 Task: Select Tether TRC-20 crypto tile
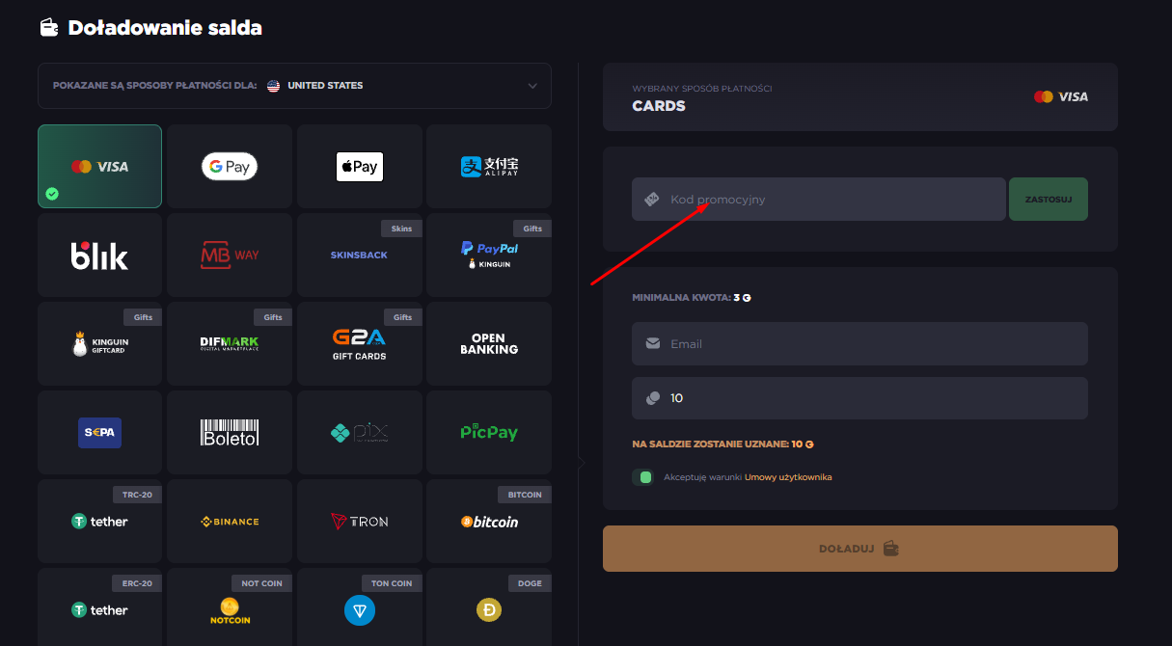99,521
